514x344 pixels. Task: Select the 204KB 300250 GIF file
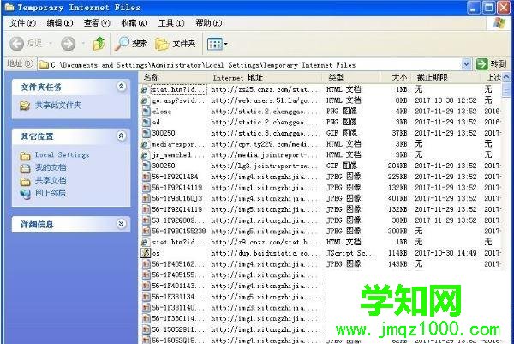pyautogui.click(x=164, y=166)
